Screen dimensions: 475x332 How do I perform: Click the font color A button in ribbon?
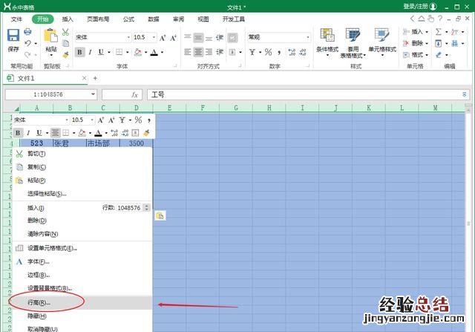pyautogui.click(x=154, y=52)
